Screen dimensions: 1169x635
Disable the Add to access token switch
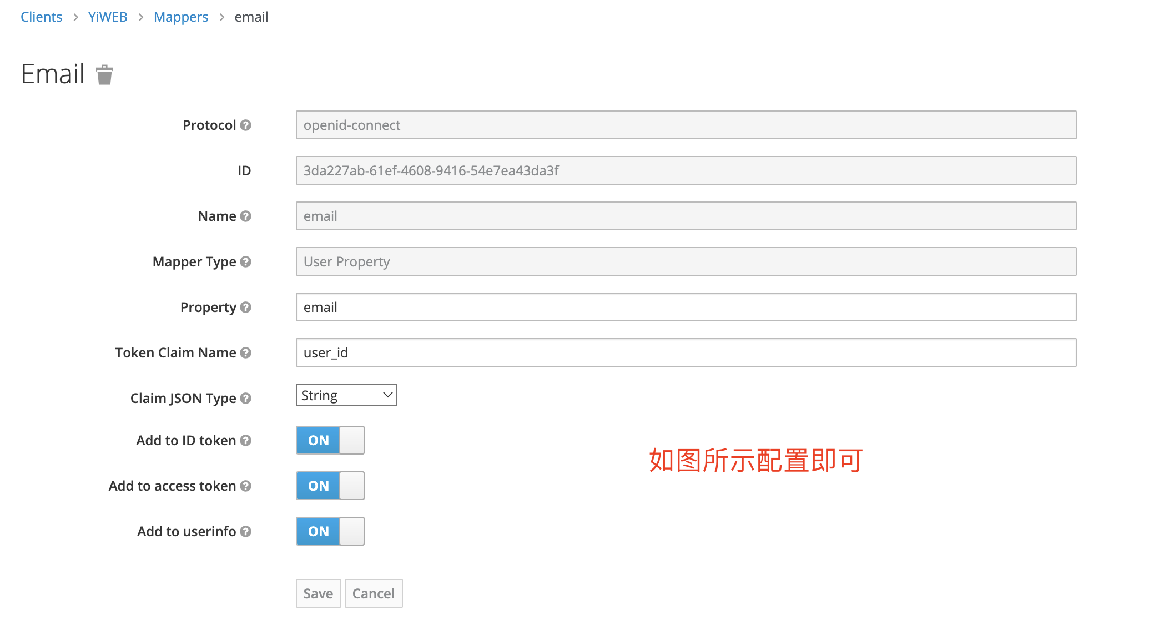pyautogui.click(x=330, y=486)
